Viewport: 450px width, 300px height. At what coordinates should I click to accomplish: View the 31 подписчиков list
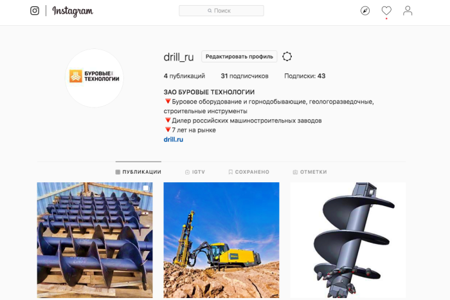[244, 76]
